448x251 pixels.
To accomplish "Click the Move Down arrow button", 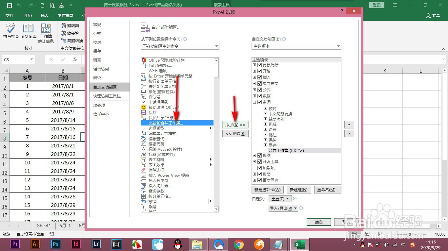I will (349, 133).
